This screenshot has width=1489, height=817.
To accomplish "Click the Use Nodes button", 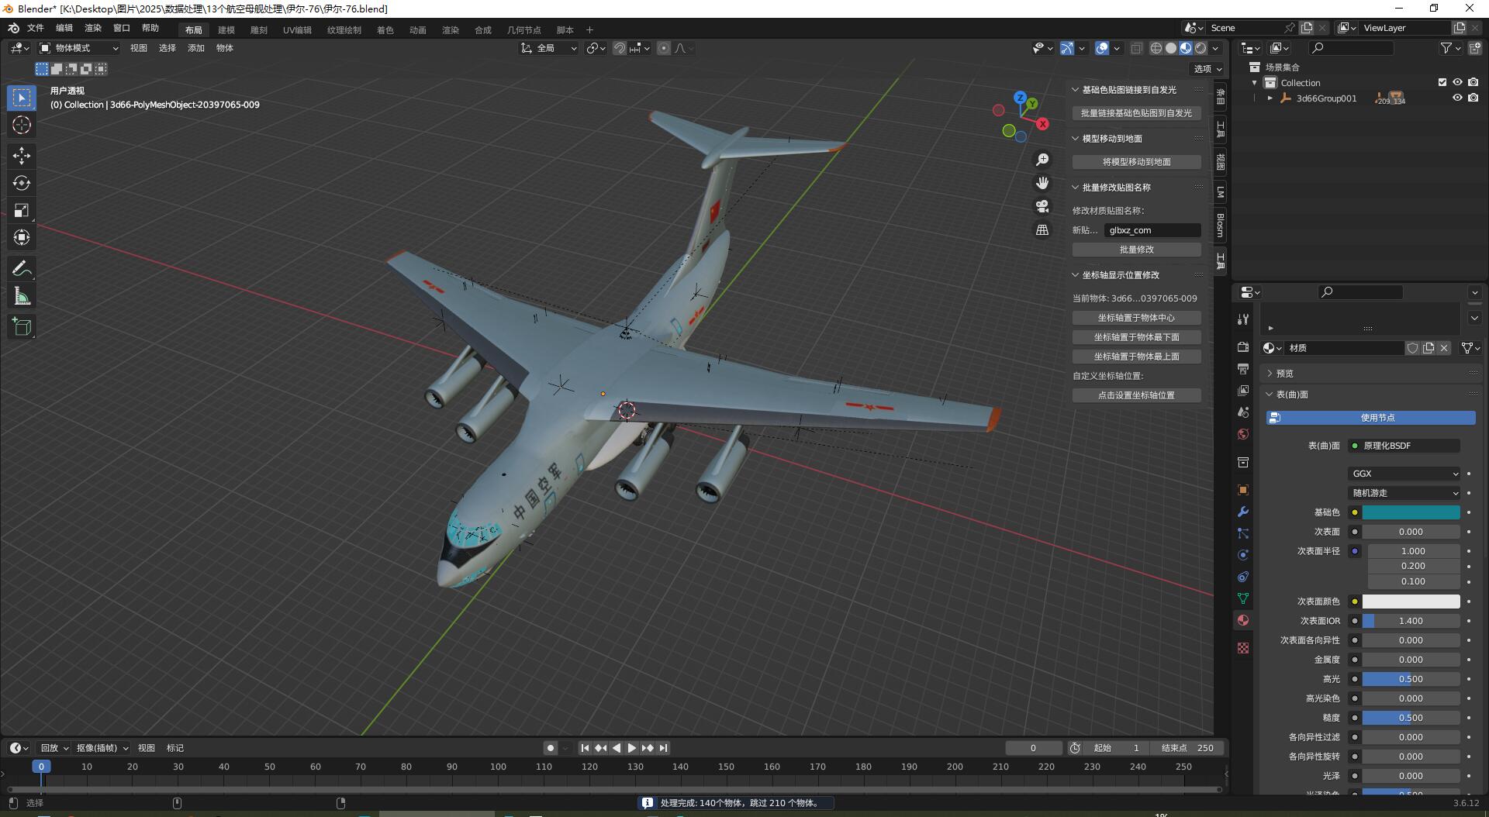I will coord(1371,418).
